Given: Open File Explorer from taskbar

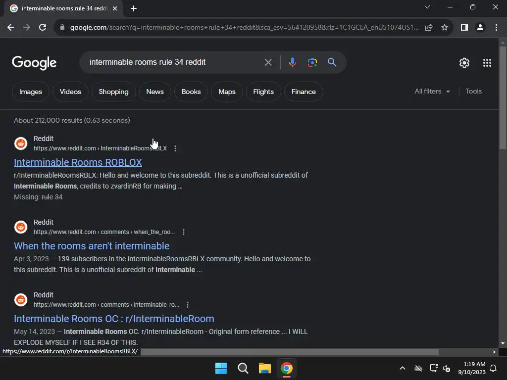Looking at the screenshot, I should click(x=264, y=368).
